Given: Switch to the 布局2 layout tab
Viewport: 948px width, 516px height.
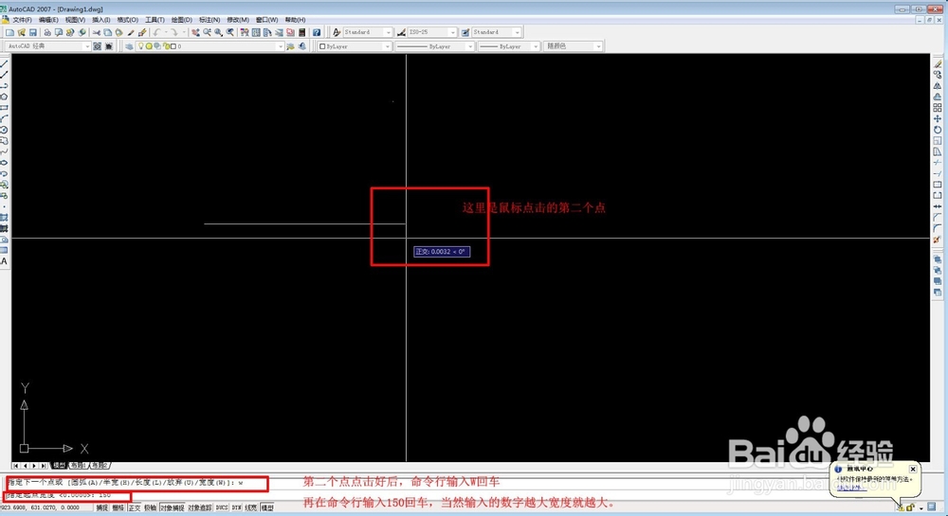Looking at the screenshot, I should (100, 465).
